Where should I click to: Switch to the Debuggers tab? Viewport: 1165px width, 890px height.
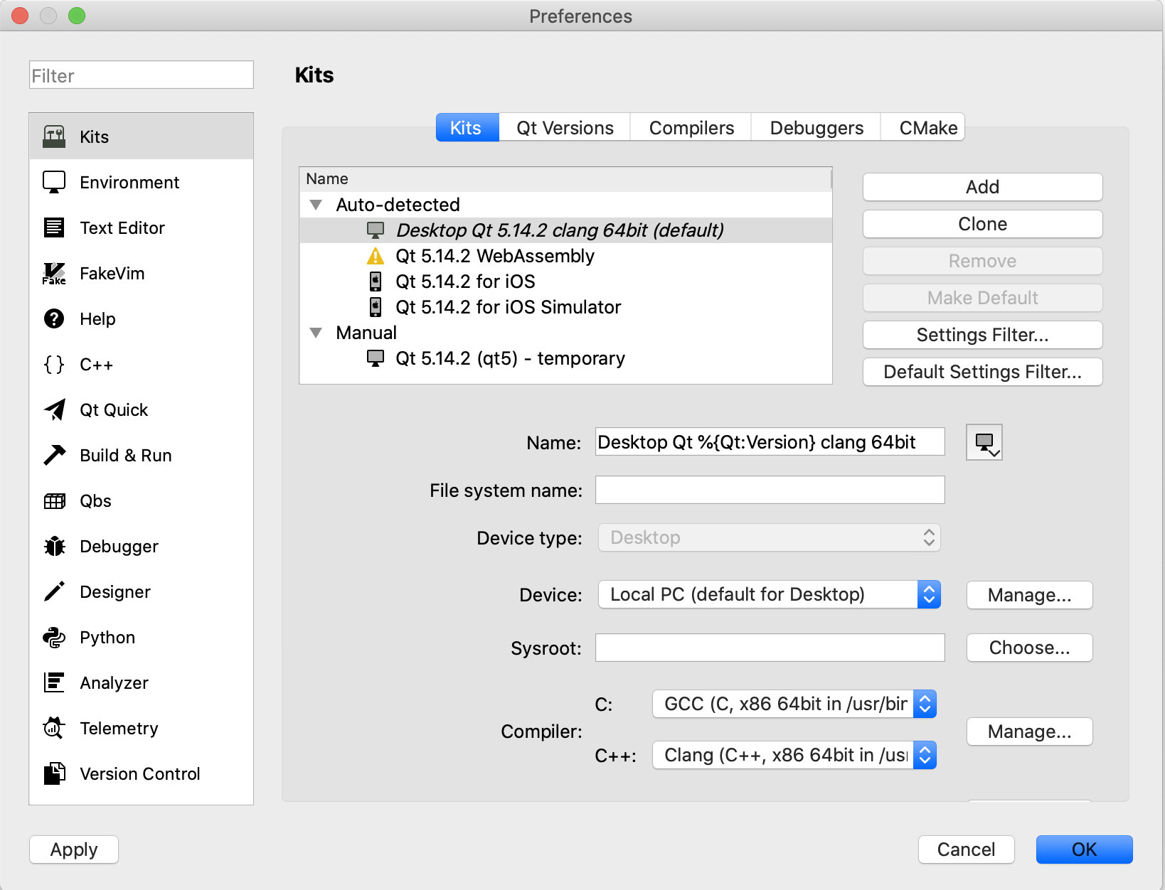pyautogui.click(x=816, y=128)
